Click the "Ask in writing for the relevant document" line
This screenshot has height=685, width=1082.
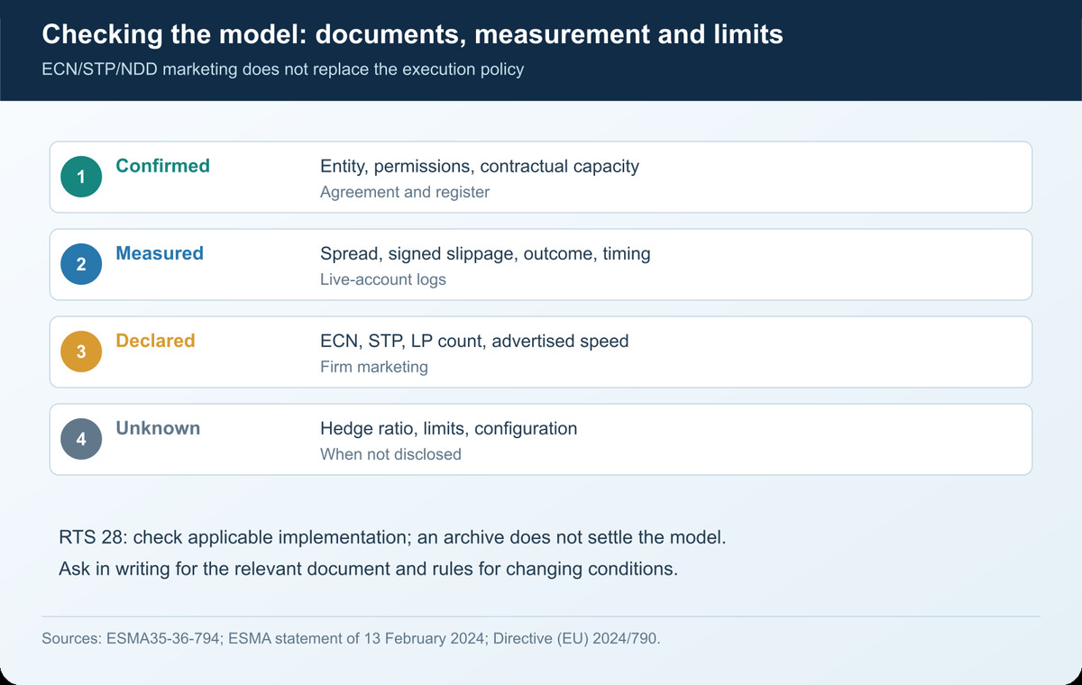tap(367, 570)
